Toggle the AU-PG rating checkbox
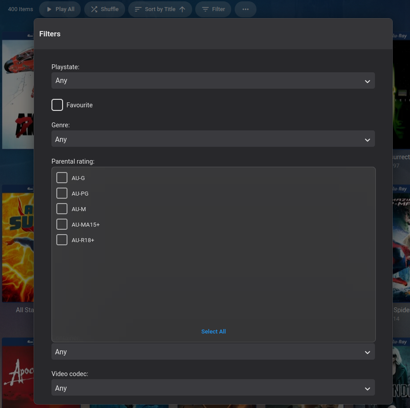The image size is (410, 408). [x=62, y=193]
